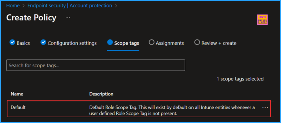Viewport: 281px width, 123px height.
Task: Click the empty circle icon before Review + create
Action: tap(197, 42)
